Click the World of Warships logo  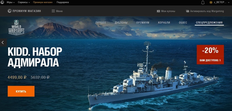[16, 27]
